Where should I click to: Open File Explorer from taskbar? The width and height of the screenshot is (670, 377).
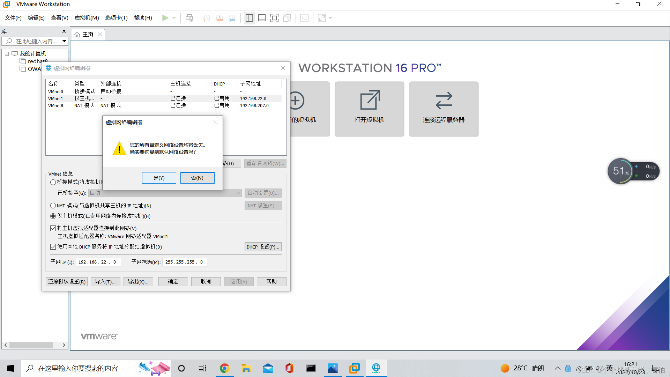coord(246,368)
